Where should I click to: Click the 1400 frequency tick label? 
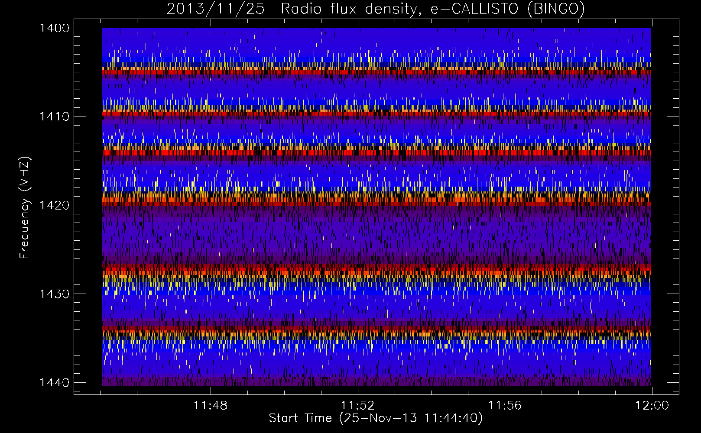pyautogui.click(x=54, y=28)
